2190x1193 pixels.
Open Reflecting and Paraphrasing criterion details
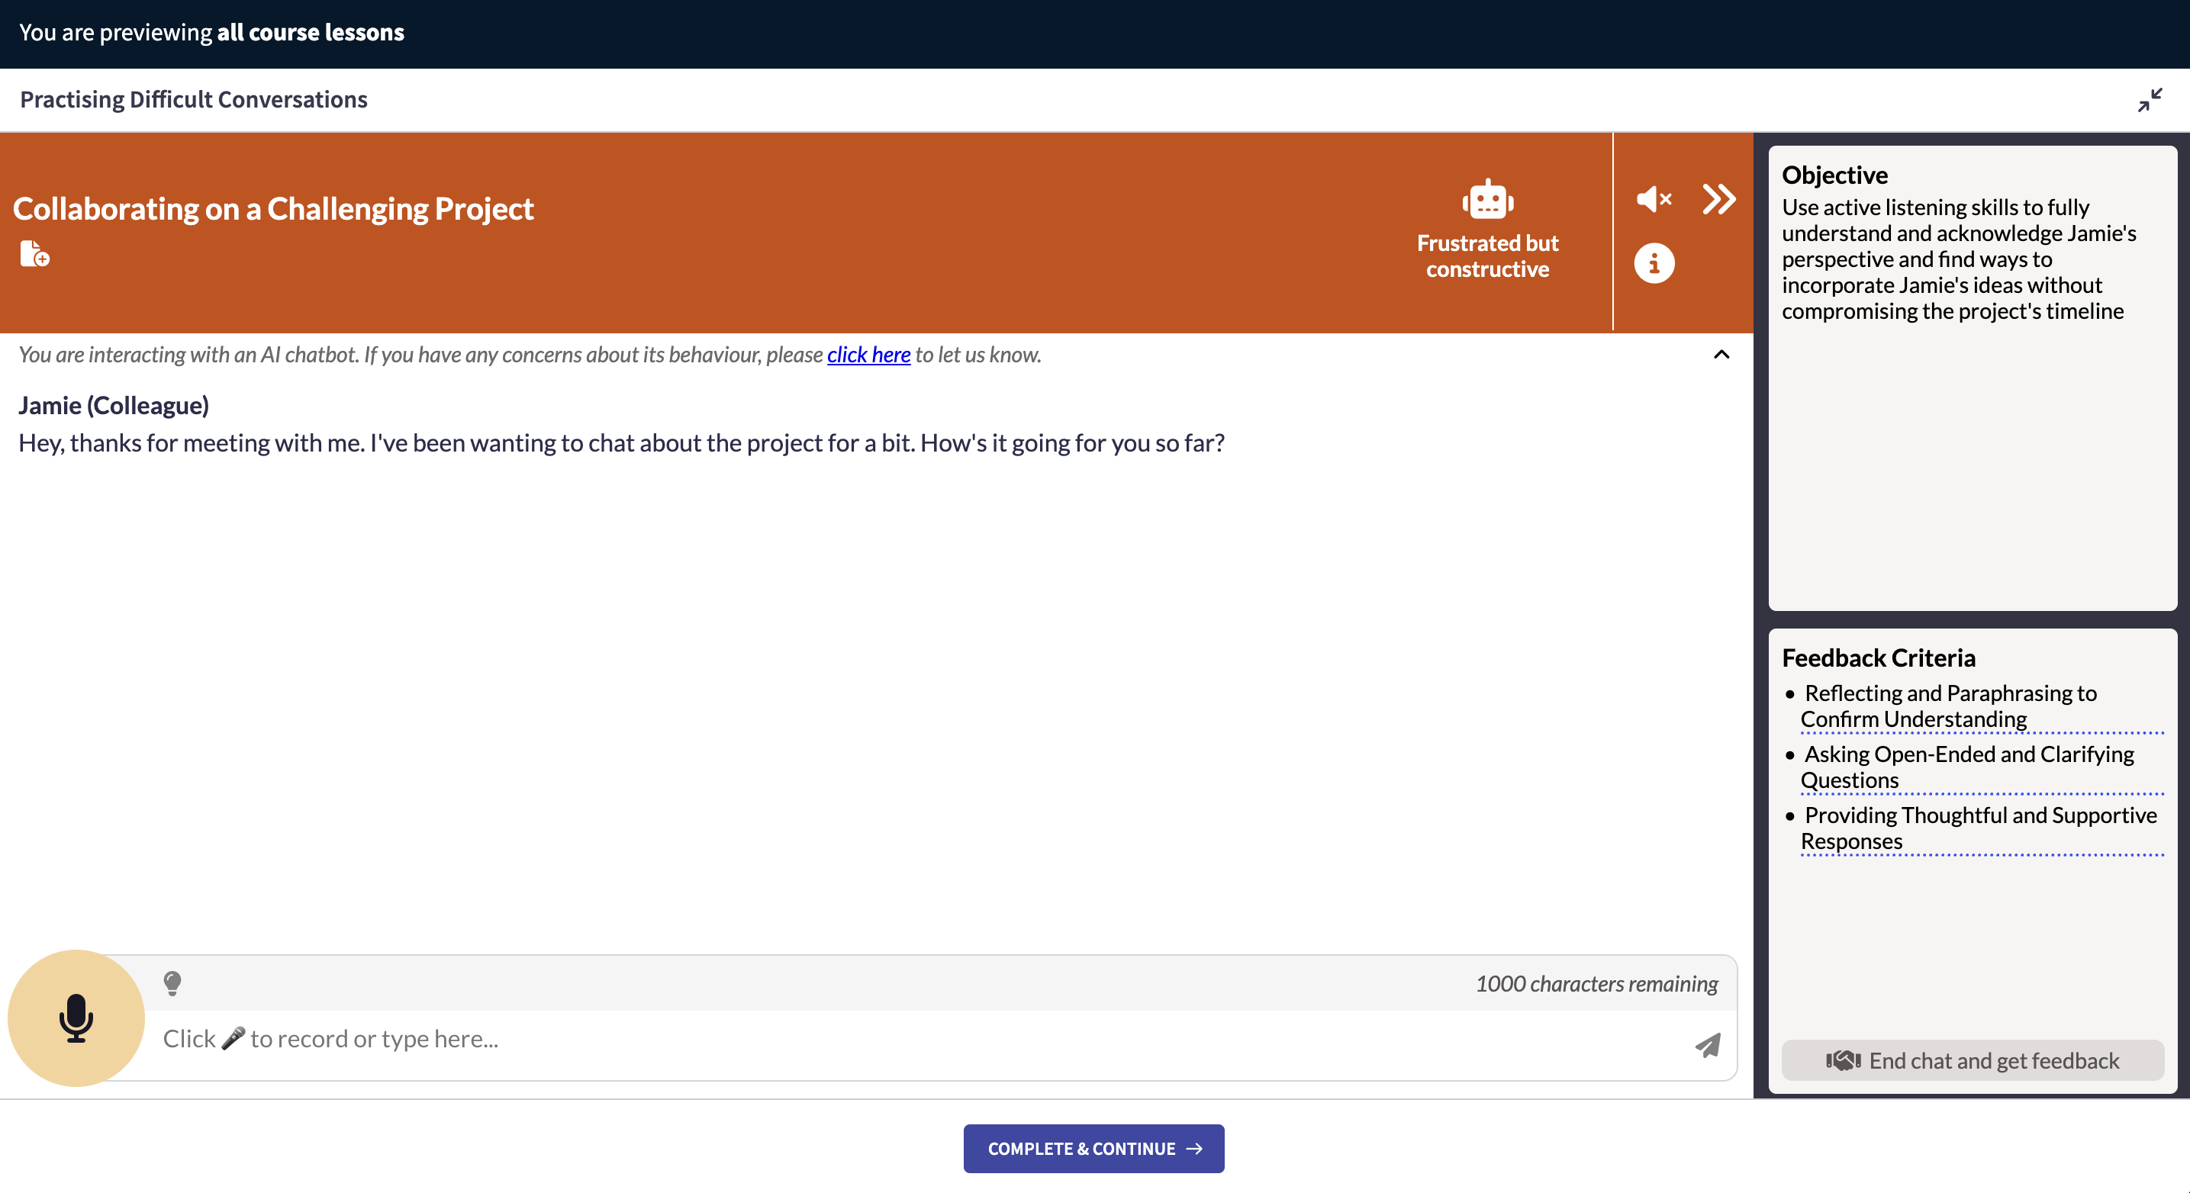(1950, 706)
